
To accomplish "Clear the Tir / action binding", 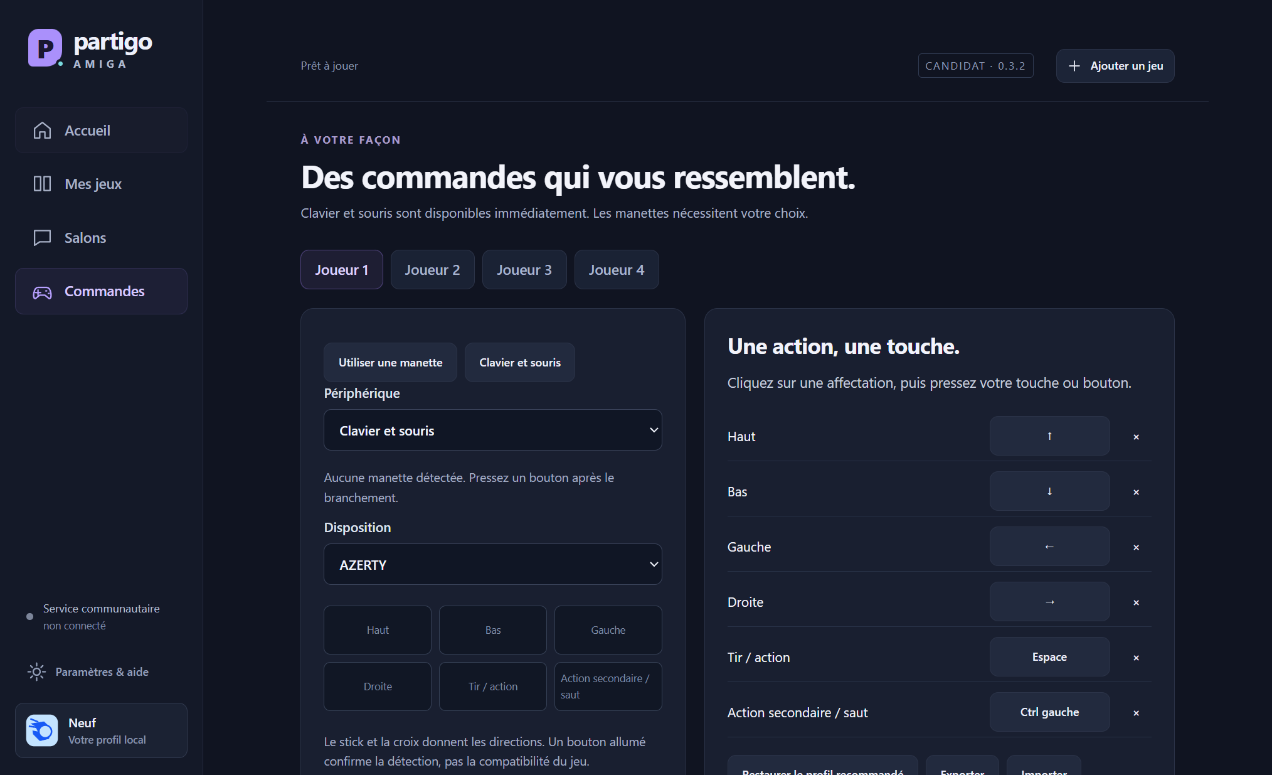I will 1136,658.
